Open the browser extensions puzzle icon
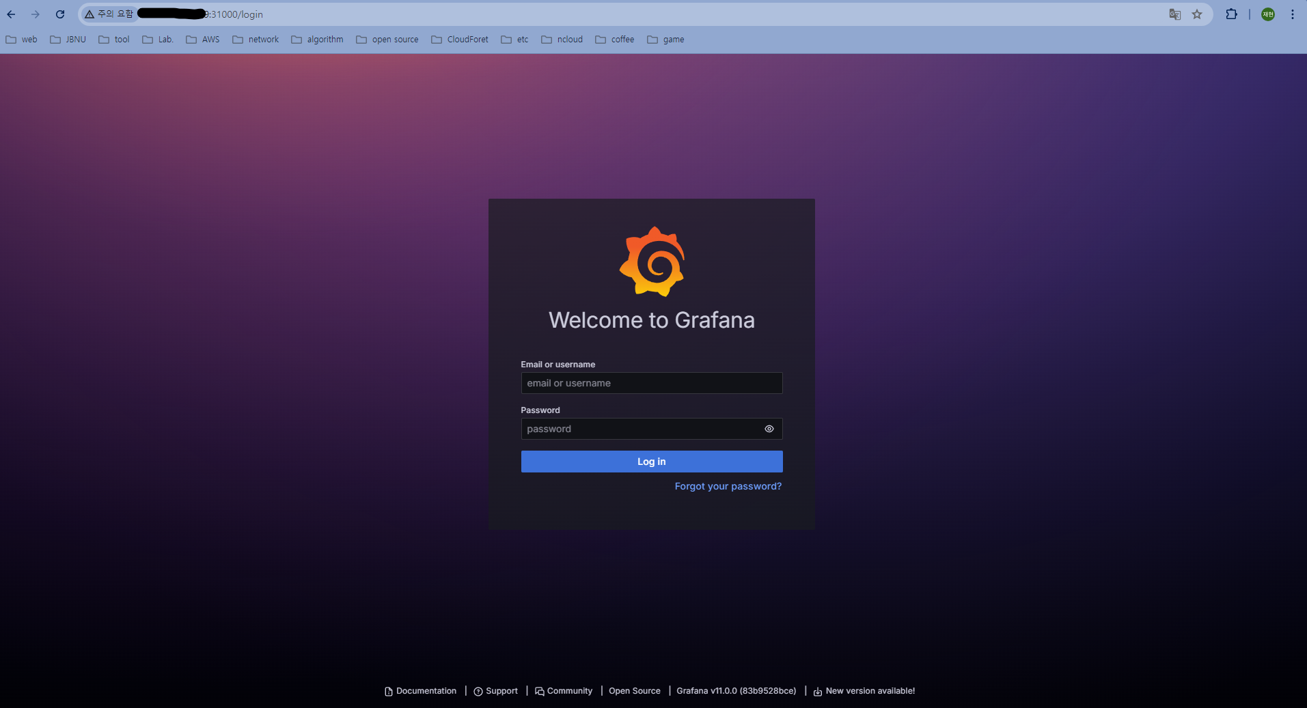 (x=1231, y=14)
